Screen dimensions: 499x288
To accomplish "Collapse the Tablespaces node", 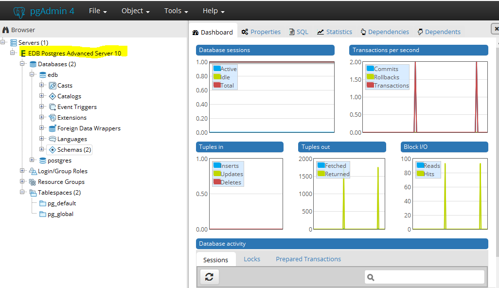I will (22, 192).
